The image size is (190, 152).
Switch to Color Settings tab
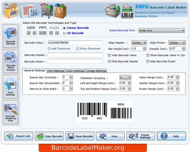tap(75, 71)
